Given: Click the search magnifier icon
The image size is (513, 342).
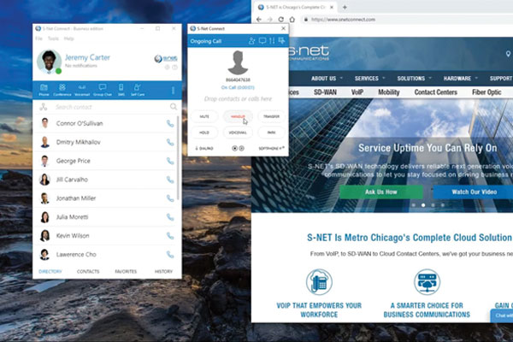Looking at the screenshot, I should [x=174, y=107].
